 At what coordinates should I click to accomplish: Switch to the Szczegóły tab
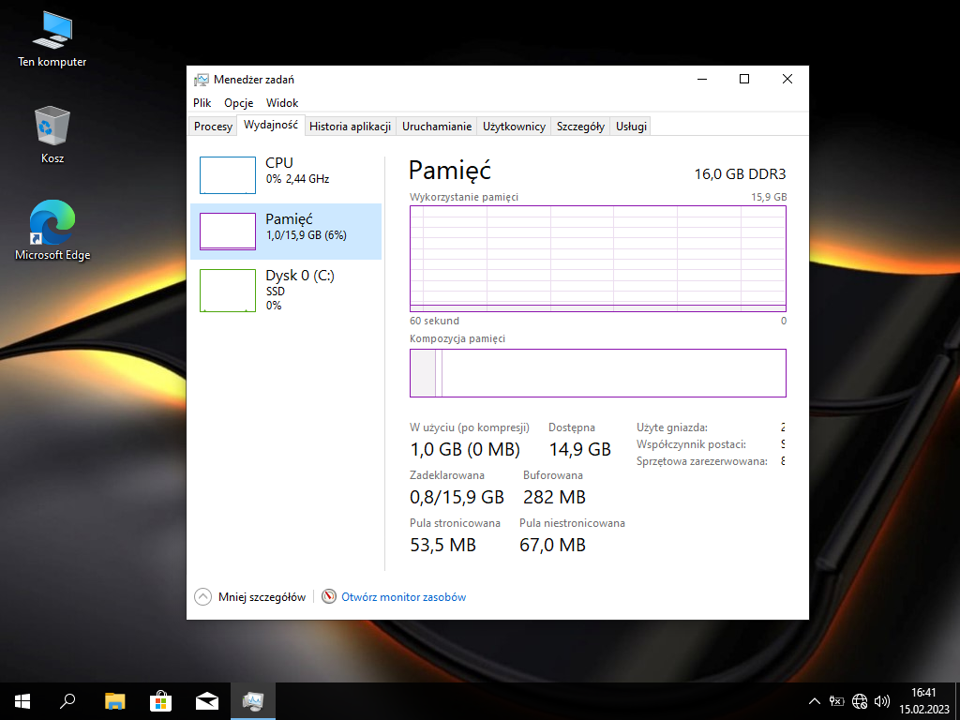tap(580, 127)
